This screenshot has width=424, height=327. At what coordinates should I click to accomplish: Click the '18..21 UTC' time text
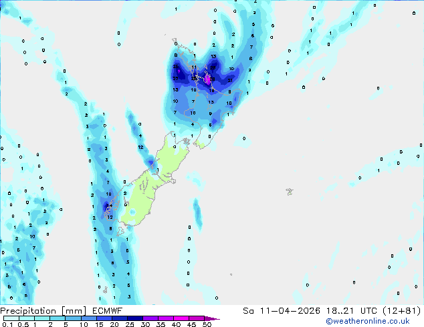352,311
